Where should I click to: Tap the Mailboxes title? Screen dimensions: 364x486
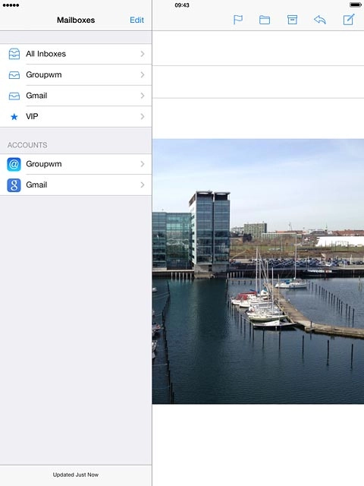click(x=76, y=21)
